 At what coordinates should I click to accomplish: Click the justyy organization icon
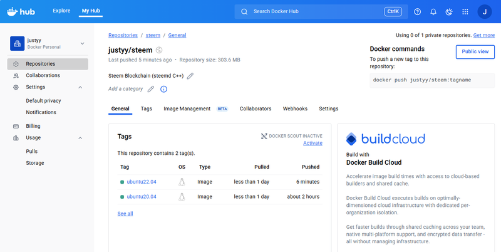point(18,43)
